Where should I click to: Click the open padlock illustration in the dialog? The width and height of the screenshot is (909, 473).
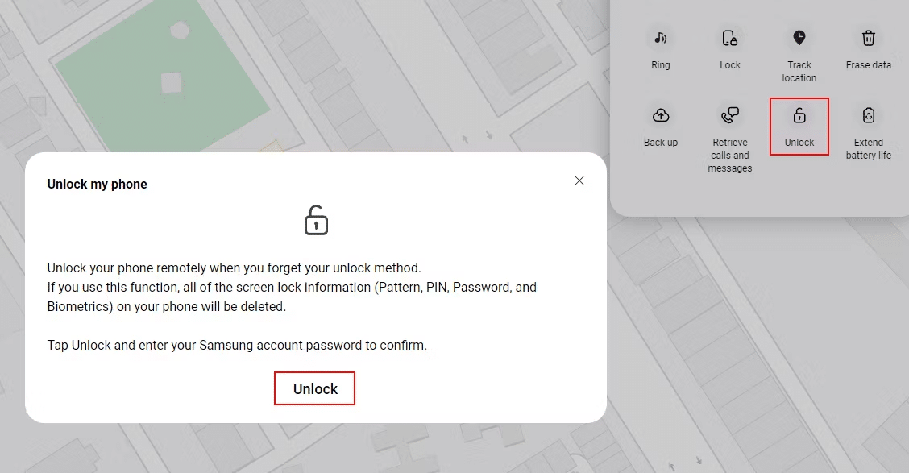[x=315, y=219]
